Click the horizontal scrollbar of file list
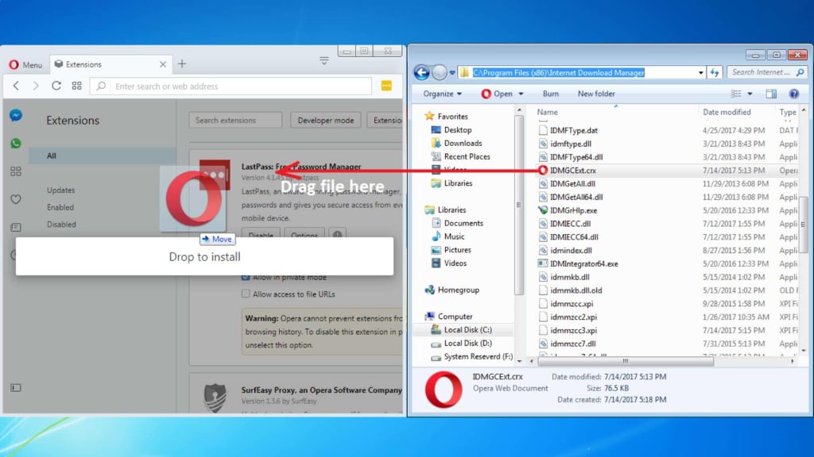 (626, 361)
